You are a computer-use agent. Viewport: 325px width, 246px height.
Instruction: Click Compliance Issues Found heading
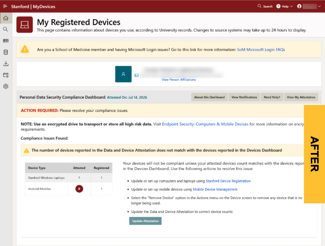click(x=44, y=138)
